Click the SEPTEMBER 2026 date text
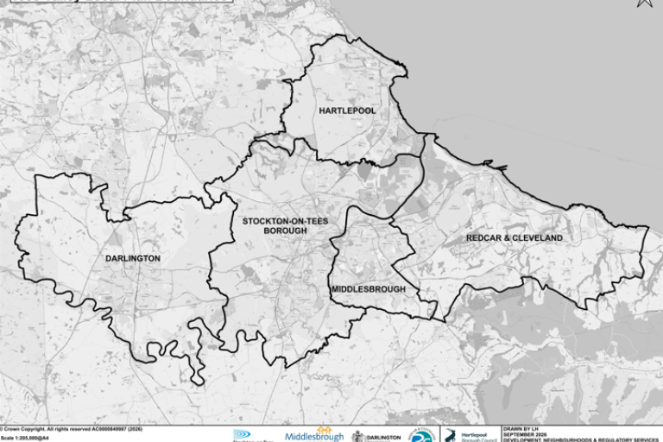Image resolution: width=663 pixels, height=442 pixels. coord(525,434)
